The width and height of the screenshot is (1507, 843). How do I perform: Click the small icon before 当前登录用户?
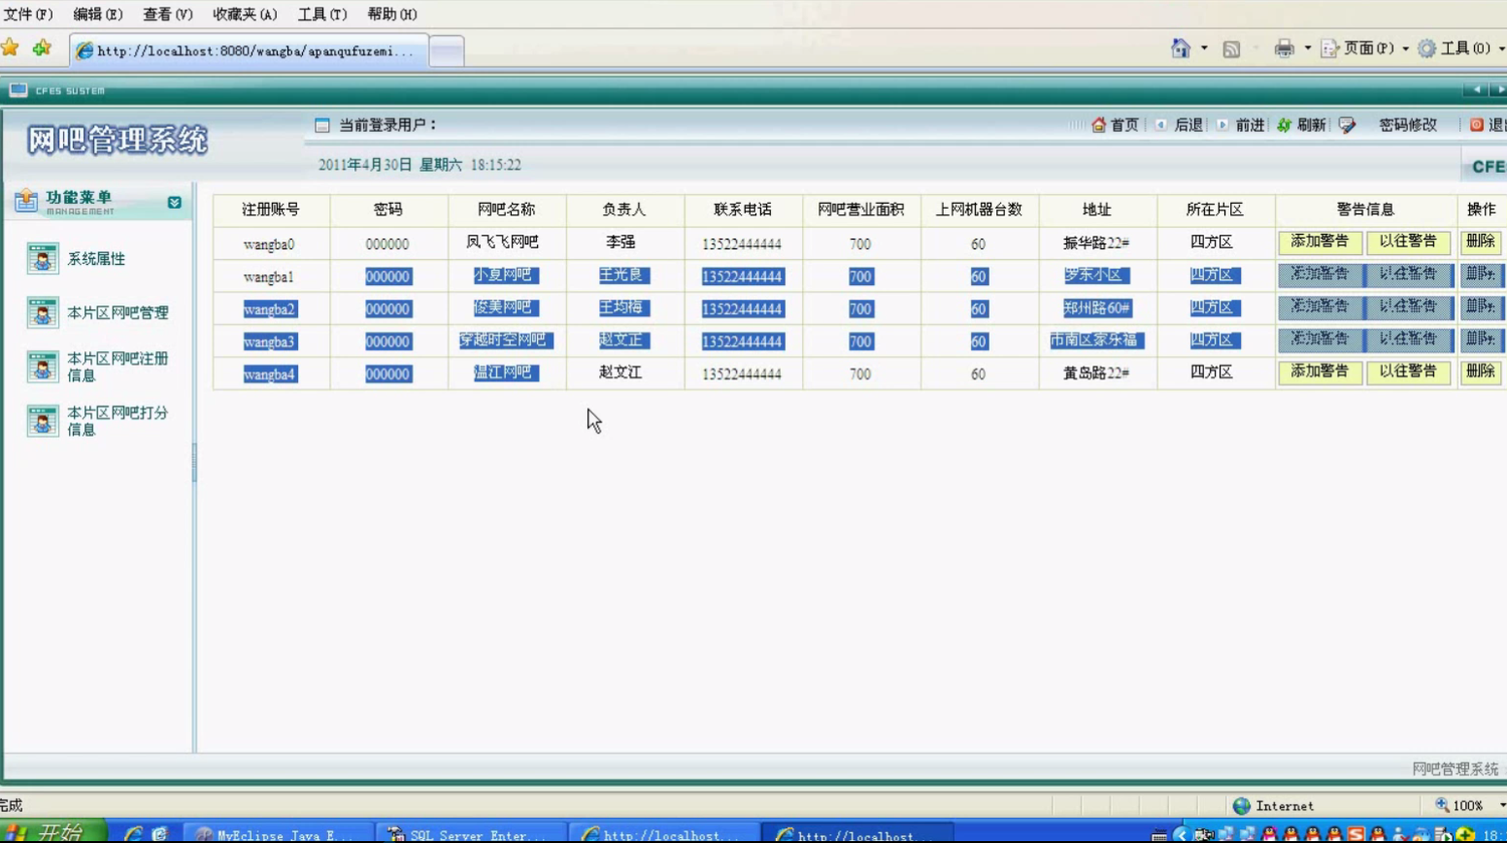pos(322,125)
